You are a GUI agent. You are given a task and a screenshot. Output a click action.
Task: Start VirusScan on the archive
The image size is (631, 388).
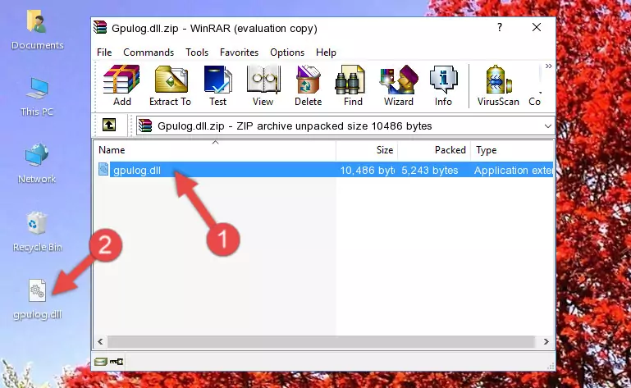click(498, 86)
